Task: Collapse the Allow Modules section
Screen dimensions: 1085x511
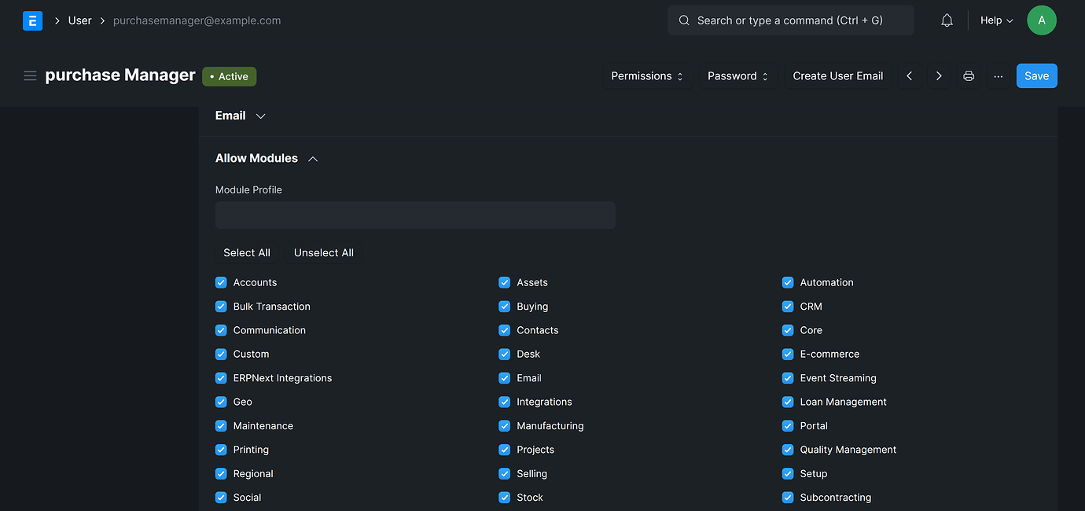Action: pyautogui.click(x=312, y=158)
